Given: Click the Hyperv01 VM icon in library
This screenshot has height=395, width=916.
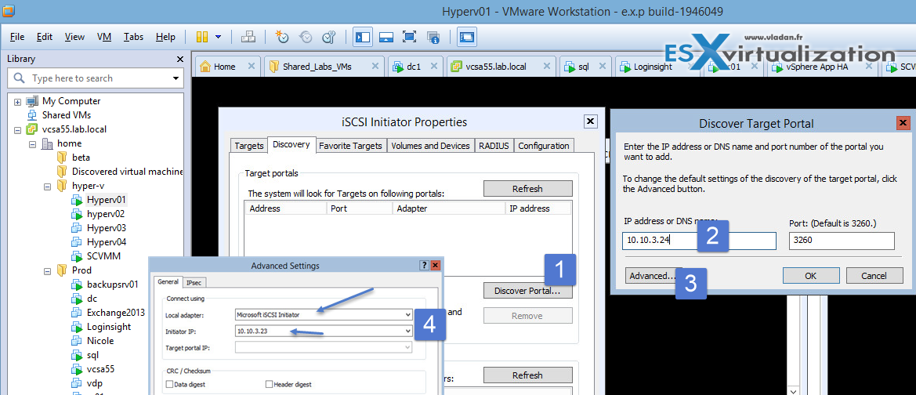Looking at the screenshot, I should point(78,200).
